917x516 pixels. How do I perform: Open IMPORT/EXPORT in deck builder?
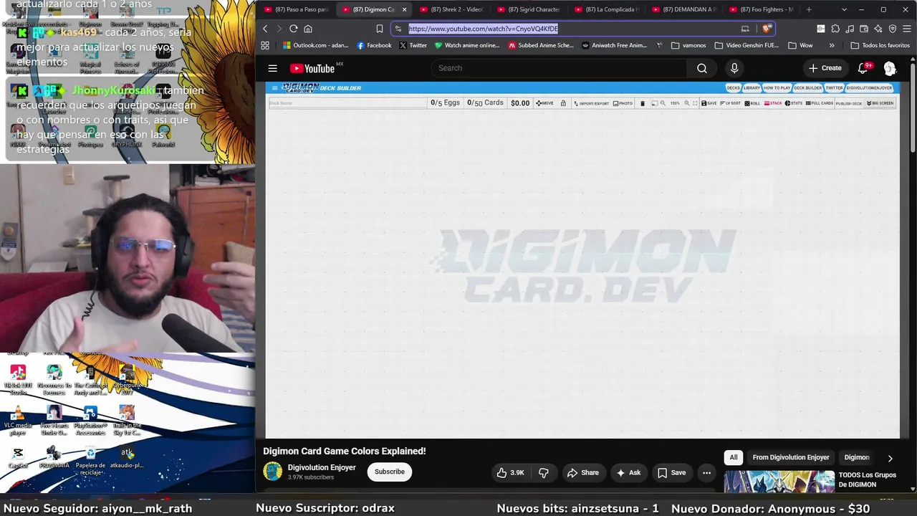tap(592, 103)
